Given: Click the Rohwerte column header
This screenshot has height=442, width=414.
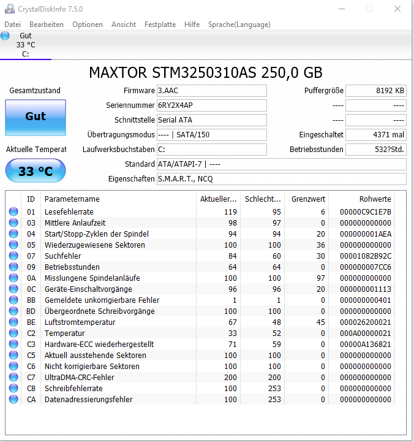Looking at the screenshot, I should click(362, 199).
